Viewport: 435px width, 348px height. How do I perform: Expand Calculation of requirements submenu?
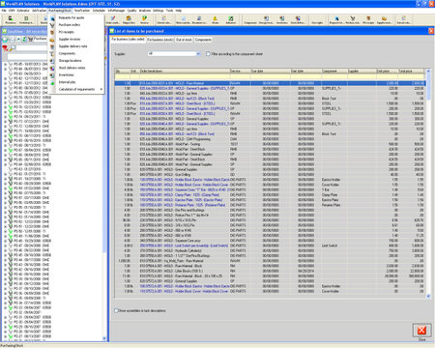80,89
